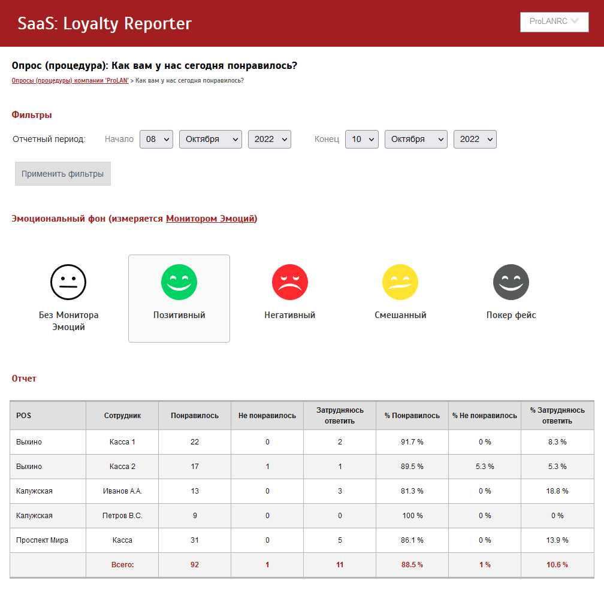Click the 'Применить фильтры' button
Screen dimensions: 604x596
63,174
